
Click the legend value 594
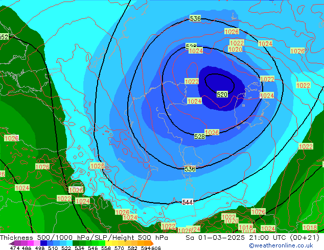point(146,248)
